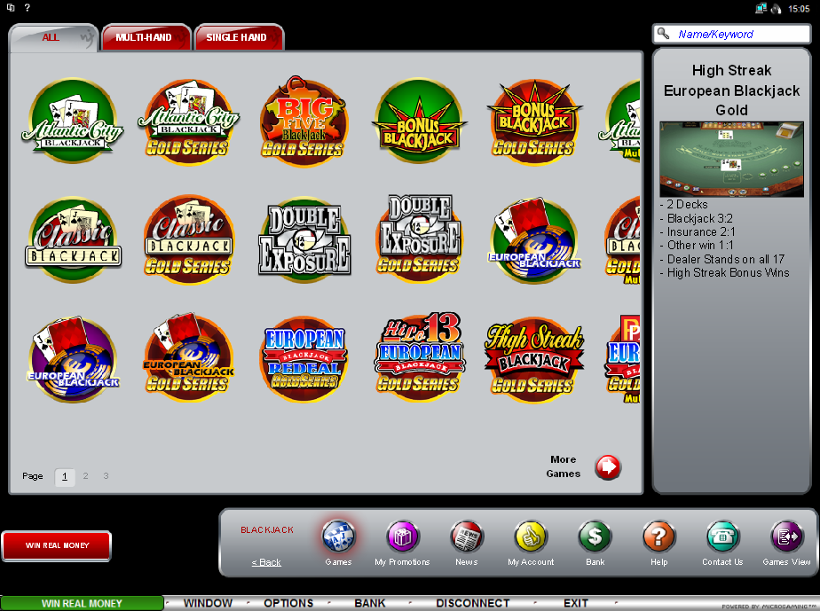820x611 pixels.
Task: Click the green WIN REAL MONEY bar
Action: point(83,603)
